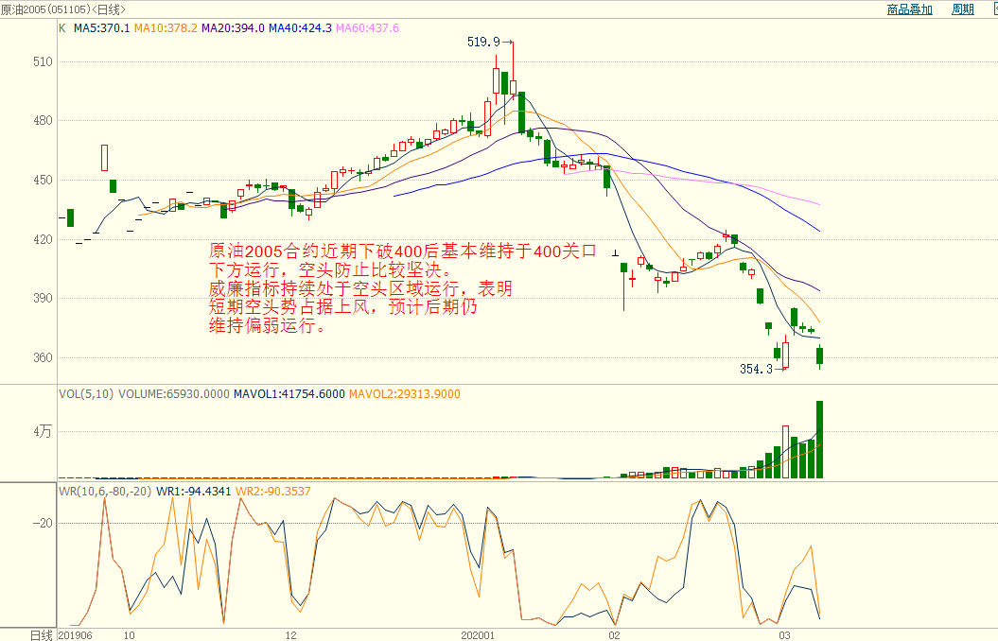Select the orange MA10:378.2 indicator label
Image resolution: width=998 pixels, height=641 pixels.
coord(166,28)
